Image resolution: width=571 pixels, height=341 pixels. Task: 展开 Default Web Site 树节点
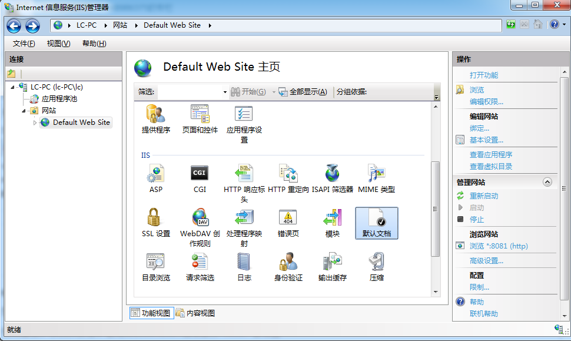(35, 123)
